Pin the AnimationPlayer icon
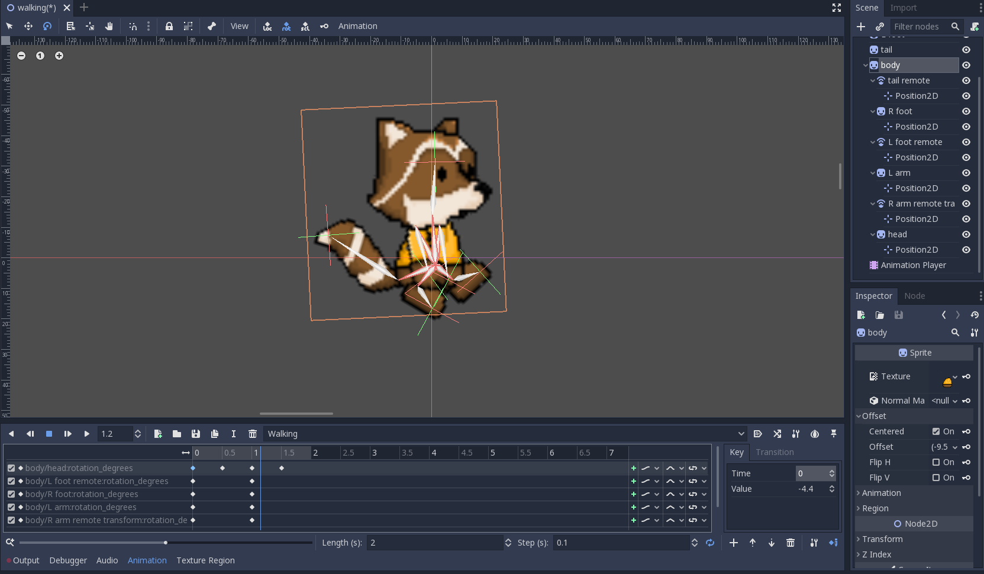 point(834,434)
